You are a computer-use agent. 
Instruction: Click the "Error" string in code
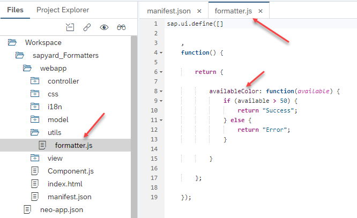click(276, 130)
